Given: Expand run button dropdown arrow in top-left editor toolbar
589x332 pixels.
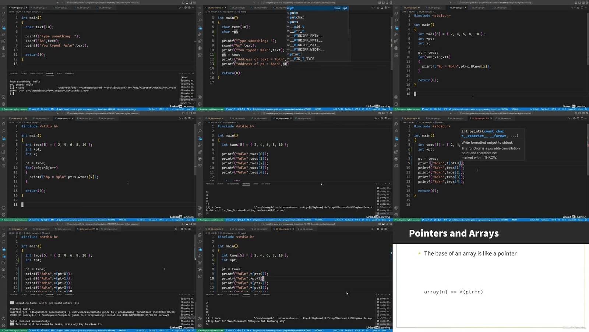Looking at the screenshot, I should tap(182, 7).
